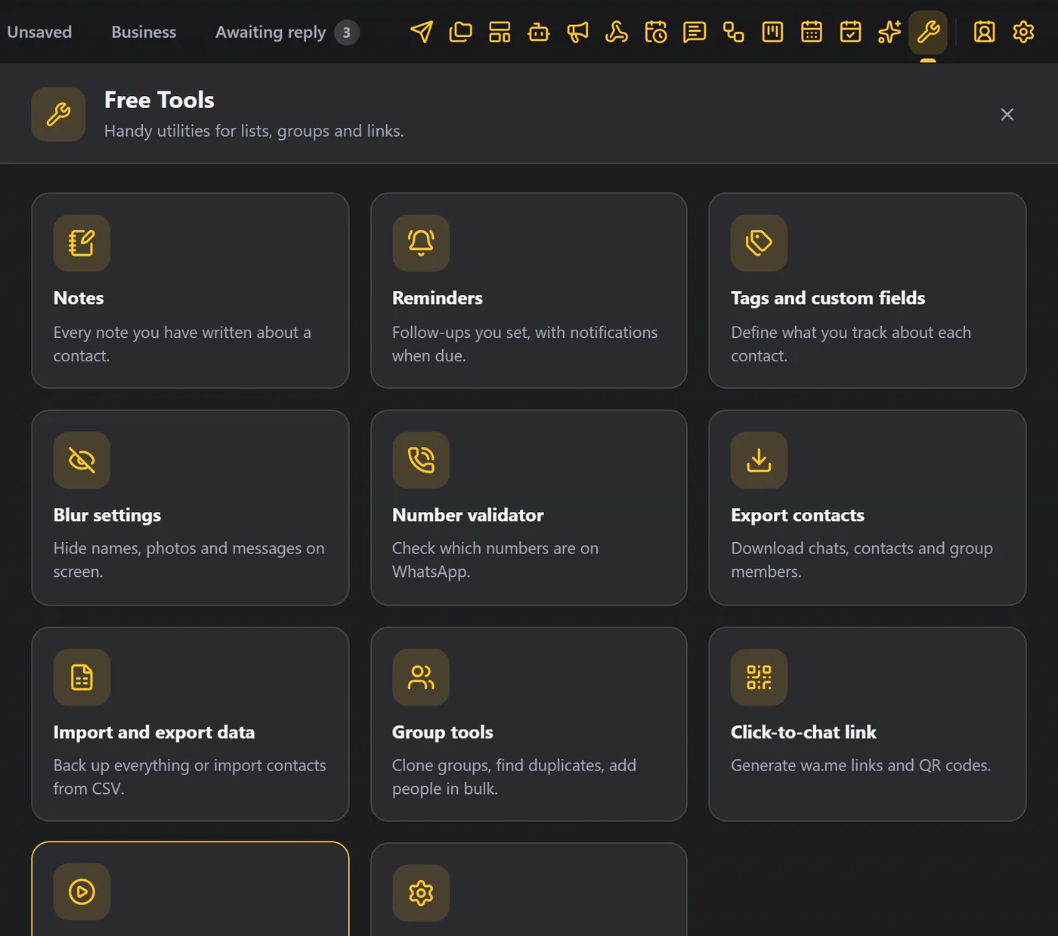Click the megaphone broadcast icon
Screen dimensions: 1058x936
pyautogui.click(x=578, y=32)
